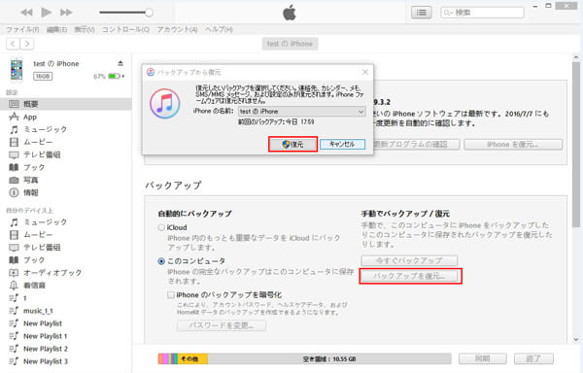The width and height of the screenshot is (583, 373).
Task: Select 概要 in the settings sidebar
Action: point(66,104)
